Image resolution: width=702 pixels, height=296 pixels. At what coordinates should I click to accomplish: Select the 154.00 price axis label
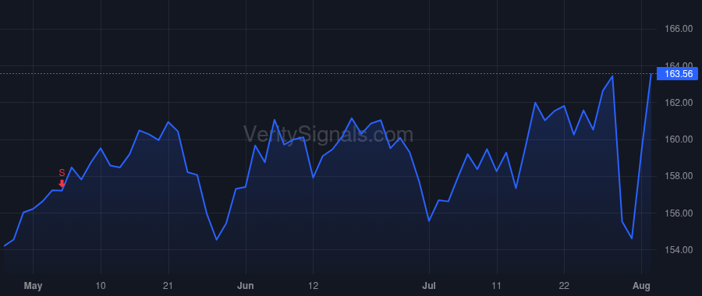[678, 250]
